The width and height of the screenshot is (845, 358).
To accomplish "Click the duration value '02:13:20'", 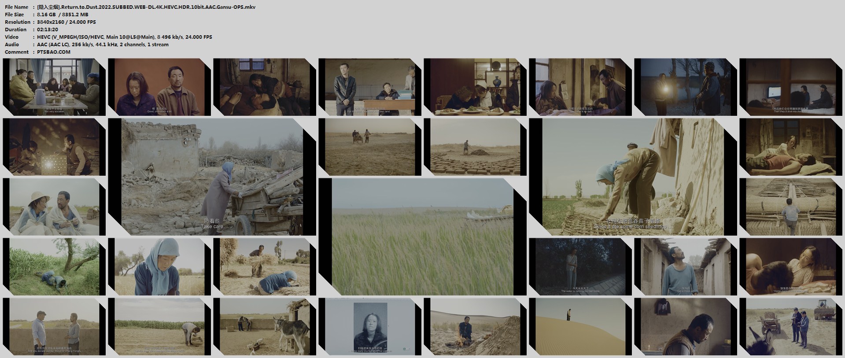I will (x=48, y=30).
